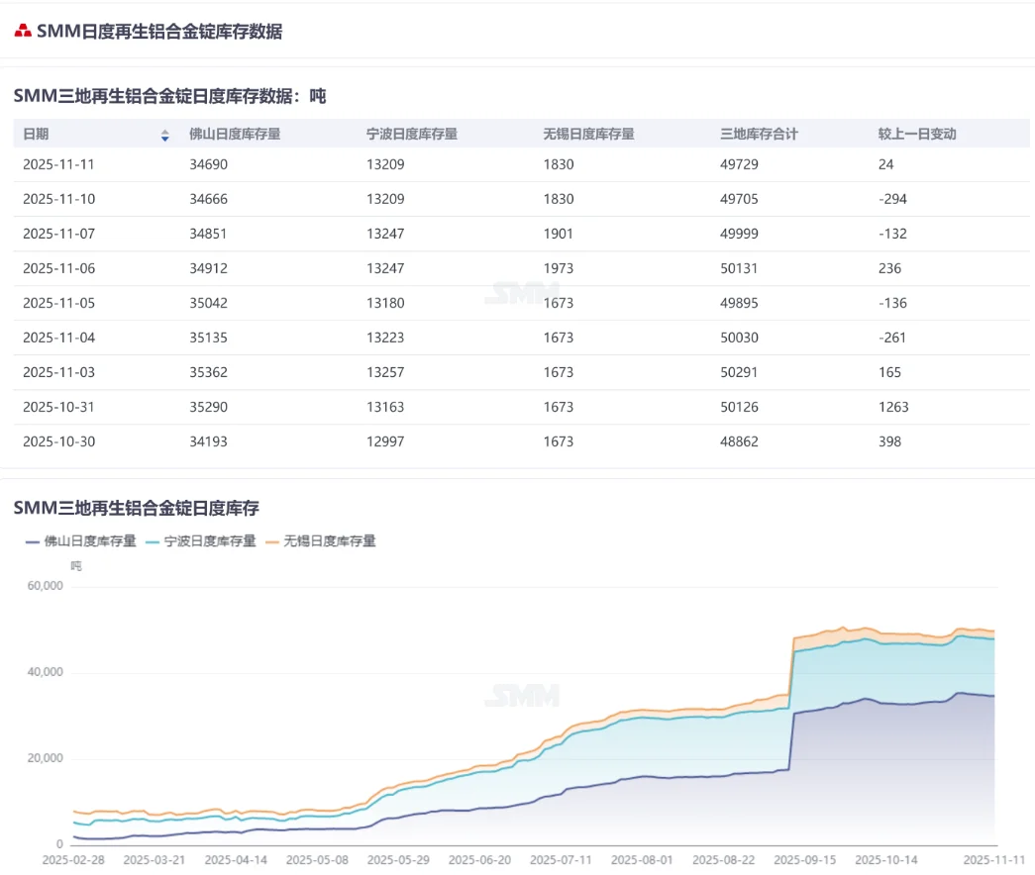The height and width of the screenshot is (875, 1035).
Task: Toggle 无锡日度库存量 legend series
Action: tap(320, 541)
